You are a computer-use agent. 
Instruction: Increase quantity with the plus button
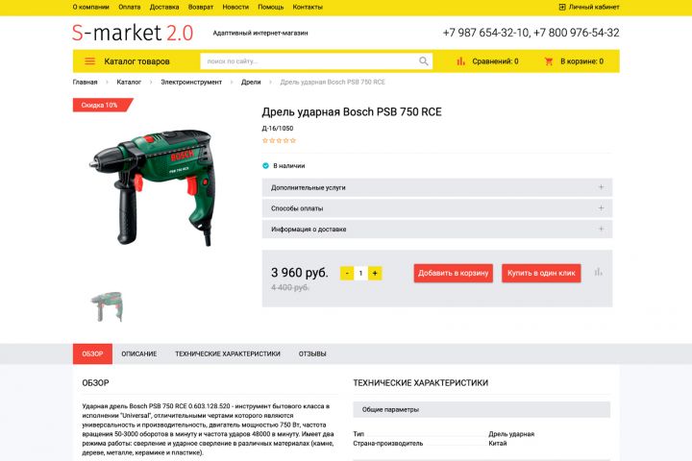point(375,273)
